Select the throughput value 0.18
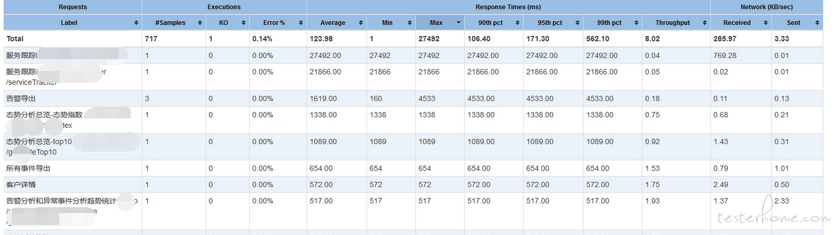Image resolution: width=832 pixels, height=235 pixels. tap(652, 99)
